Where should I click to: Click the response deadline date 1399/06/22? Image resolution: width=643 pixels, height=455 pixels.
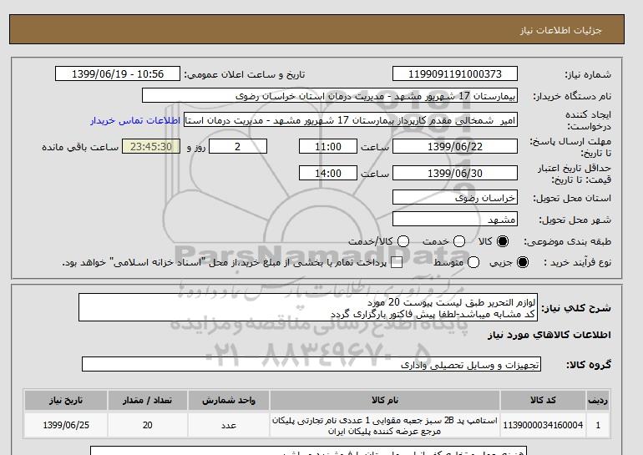click(x=455, y=146)
